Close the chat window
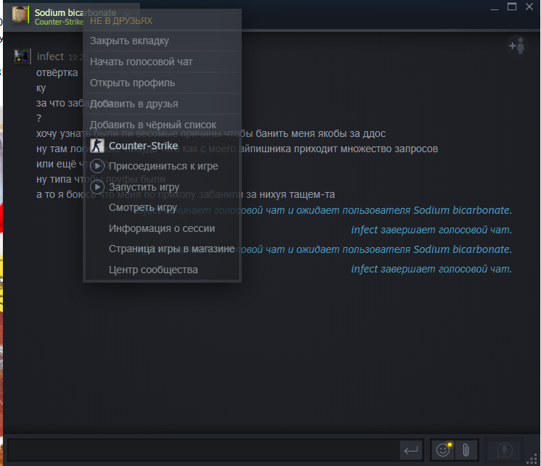Viewport: 541px width, 466px height. click(529, 7)
